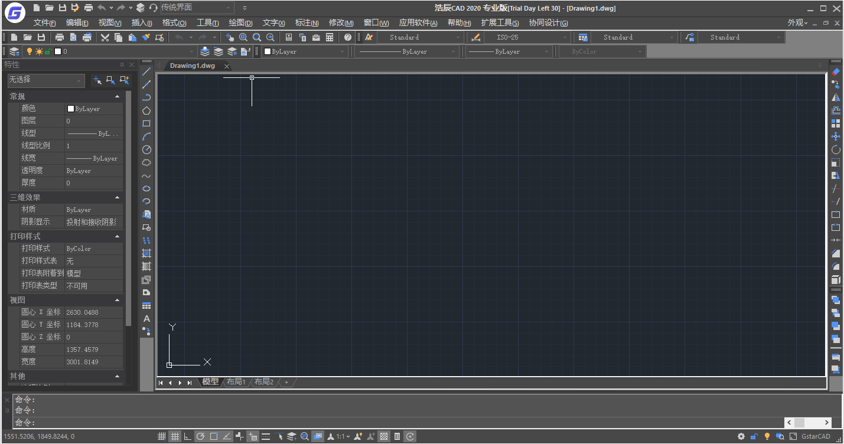Toggle polar tracking in status bar
This screenshot has height=444, width=844.
pyautogui.click(x=201, y=436)
